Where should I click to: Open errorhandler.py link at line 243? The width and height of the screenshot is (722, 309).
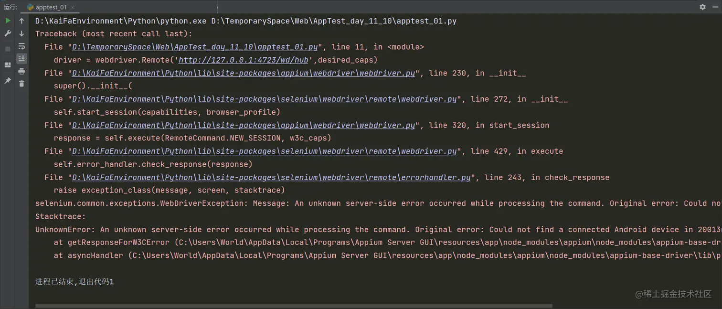pyautogui.click(x=271, y=177)
